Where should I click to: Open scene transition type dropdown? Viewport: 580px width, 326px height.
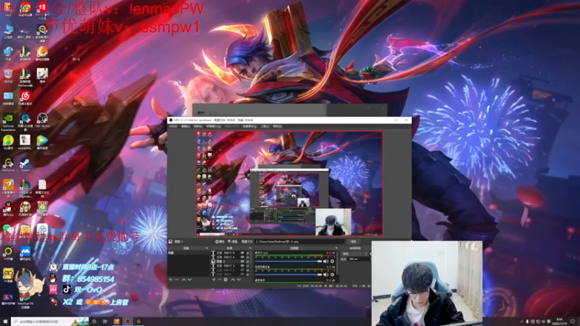pos(355,254)
